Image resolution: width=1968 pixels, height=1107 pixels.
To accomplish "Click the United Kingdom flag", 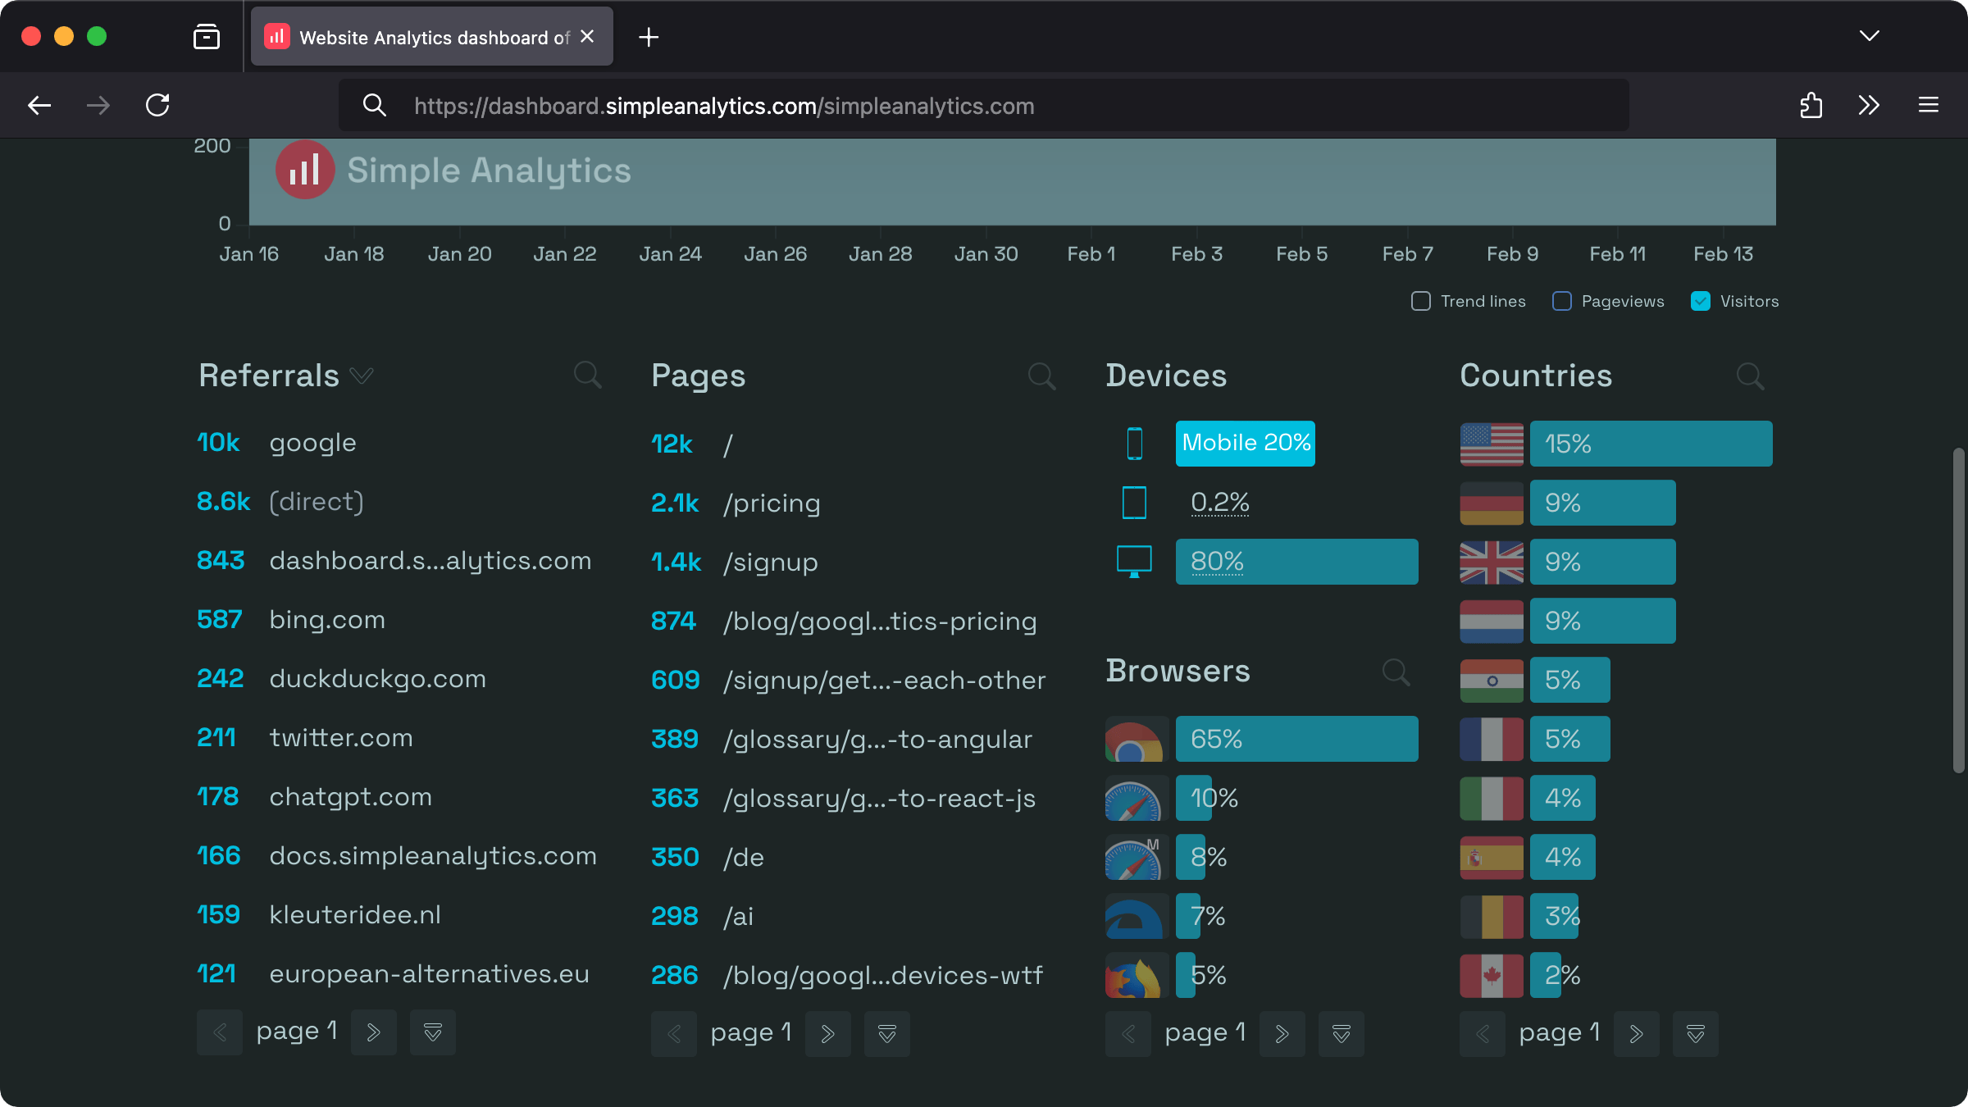I will click(x=1492, y=562).
